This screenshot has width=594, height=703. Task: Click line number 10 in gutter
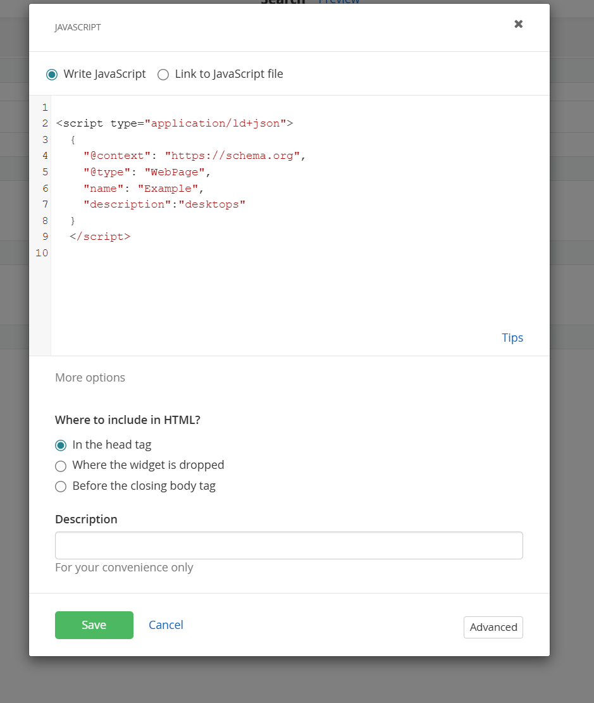point(42,253)
